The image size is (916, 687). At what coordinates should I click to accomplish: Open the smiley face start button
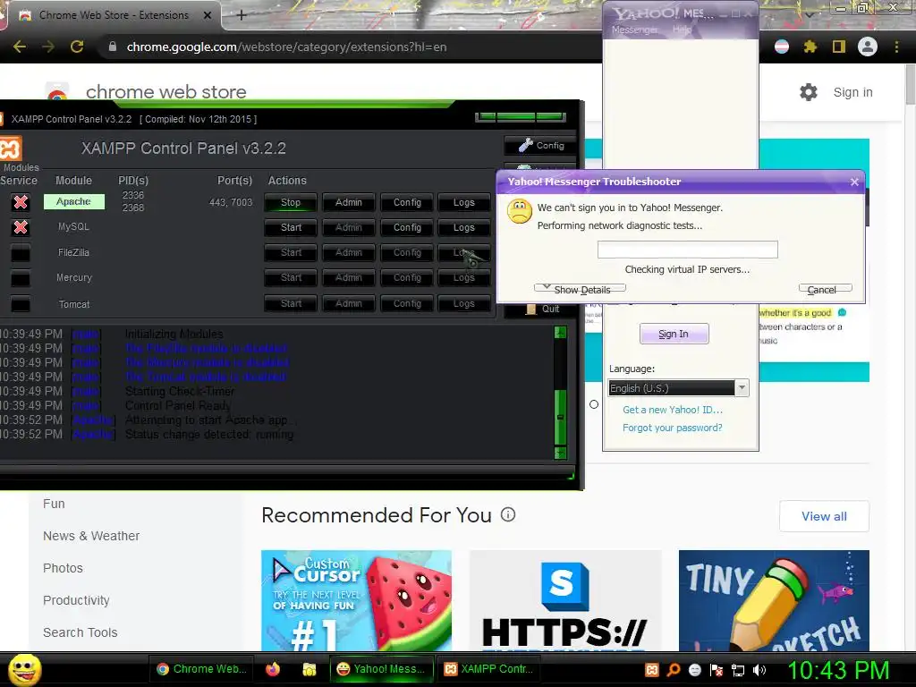coord(24,669)
